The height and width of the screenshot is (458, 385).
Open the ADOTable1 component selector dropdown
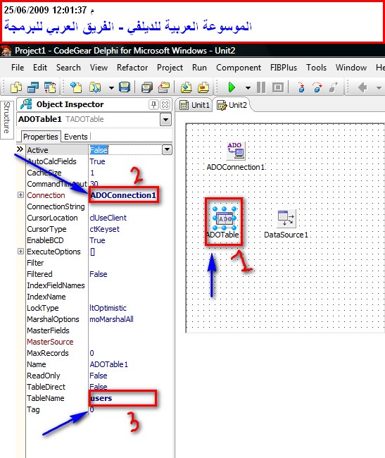[x=165, y=120]
